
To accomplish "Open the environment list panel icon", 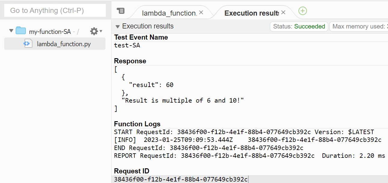I will pos(121,10).
